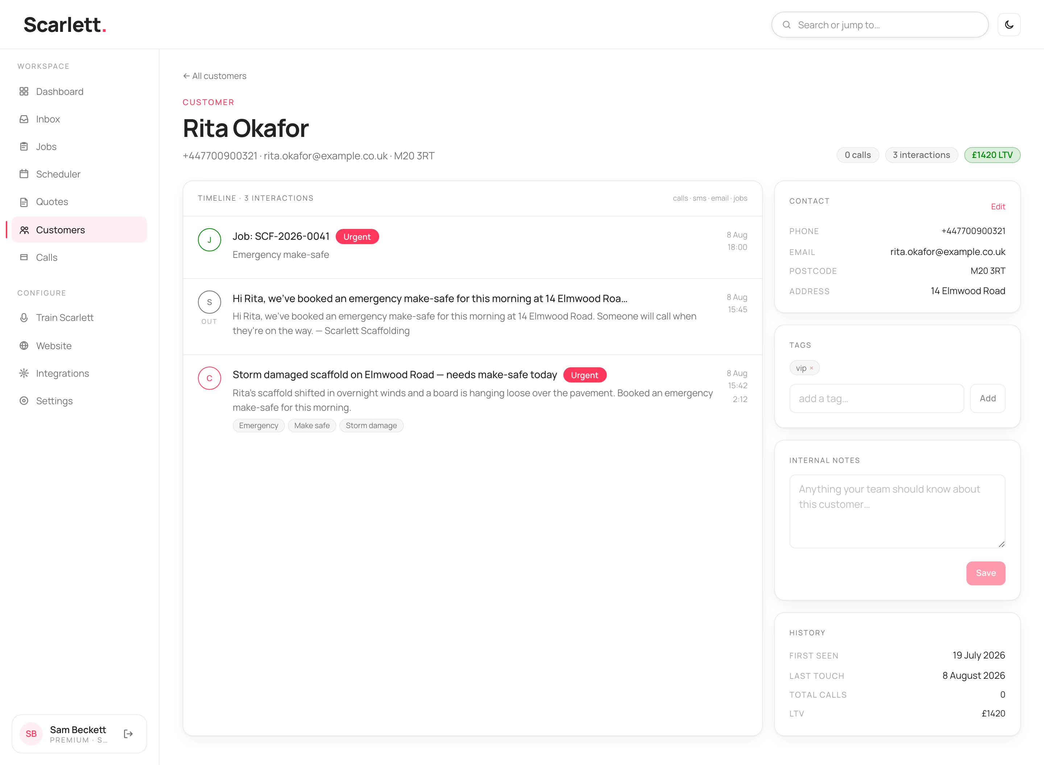This screenshot has height=765, width=1044.
Task: Open the Scheduler page
Action: click(79, 174)
